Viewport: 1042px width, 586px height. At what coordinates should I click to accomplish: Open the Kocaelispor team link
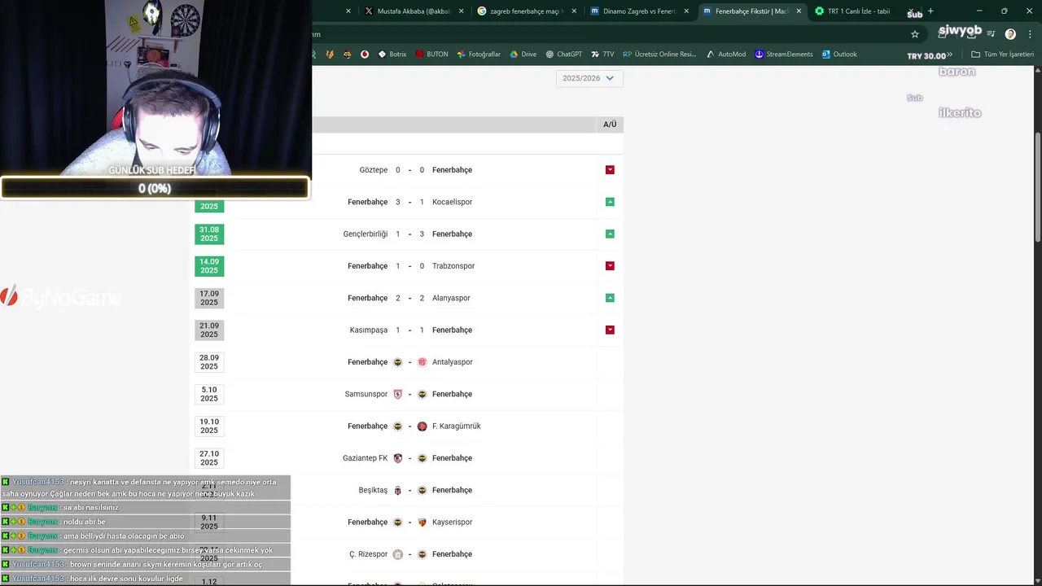tap(453, 202)
